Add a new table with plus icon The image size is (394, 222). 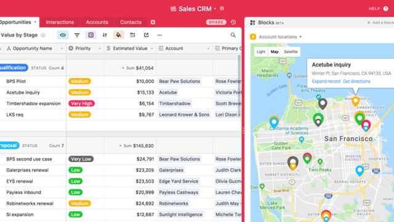pyautogui.click(x=153, y=22)
